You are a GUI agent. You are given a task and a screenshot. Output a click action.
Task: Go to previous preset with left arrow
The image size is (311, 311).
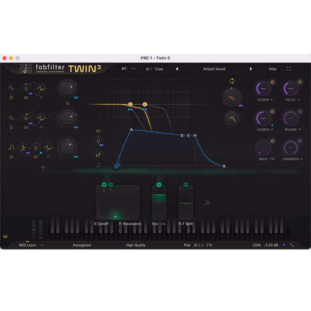[x=177, y=69]
